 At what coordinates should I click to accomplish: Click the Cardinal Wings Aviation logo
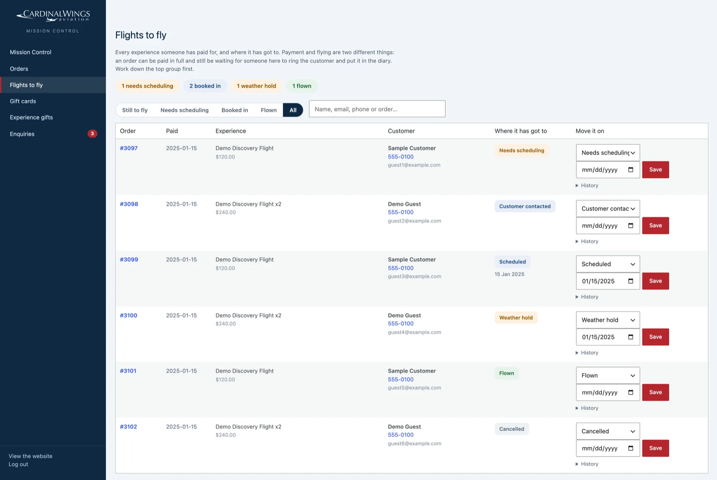pos(53,16)
